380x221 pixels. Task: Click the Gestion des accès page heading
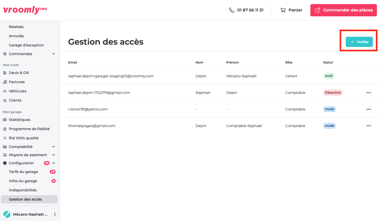106,42
